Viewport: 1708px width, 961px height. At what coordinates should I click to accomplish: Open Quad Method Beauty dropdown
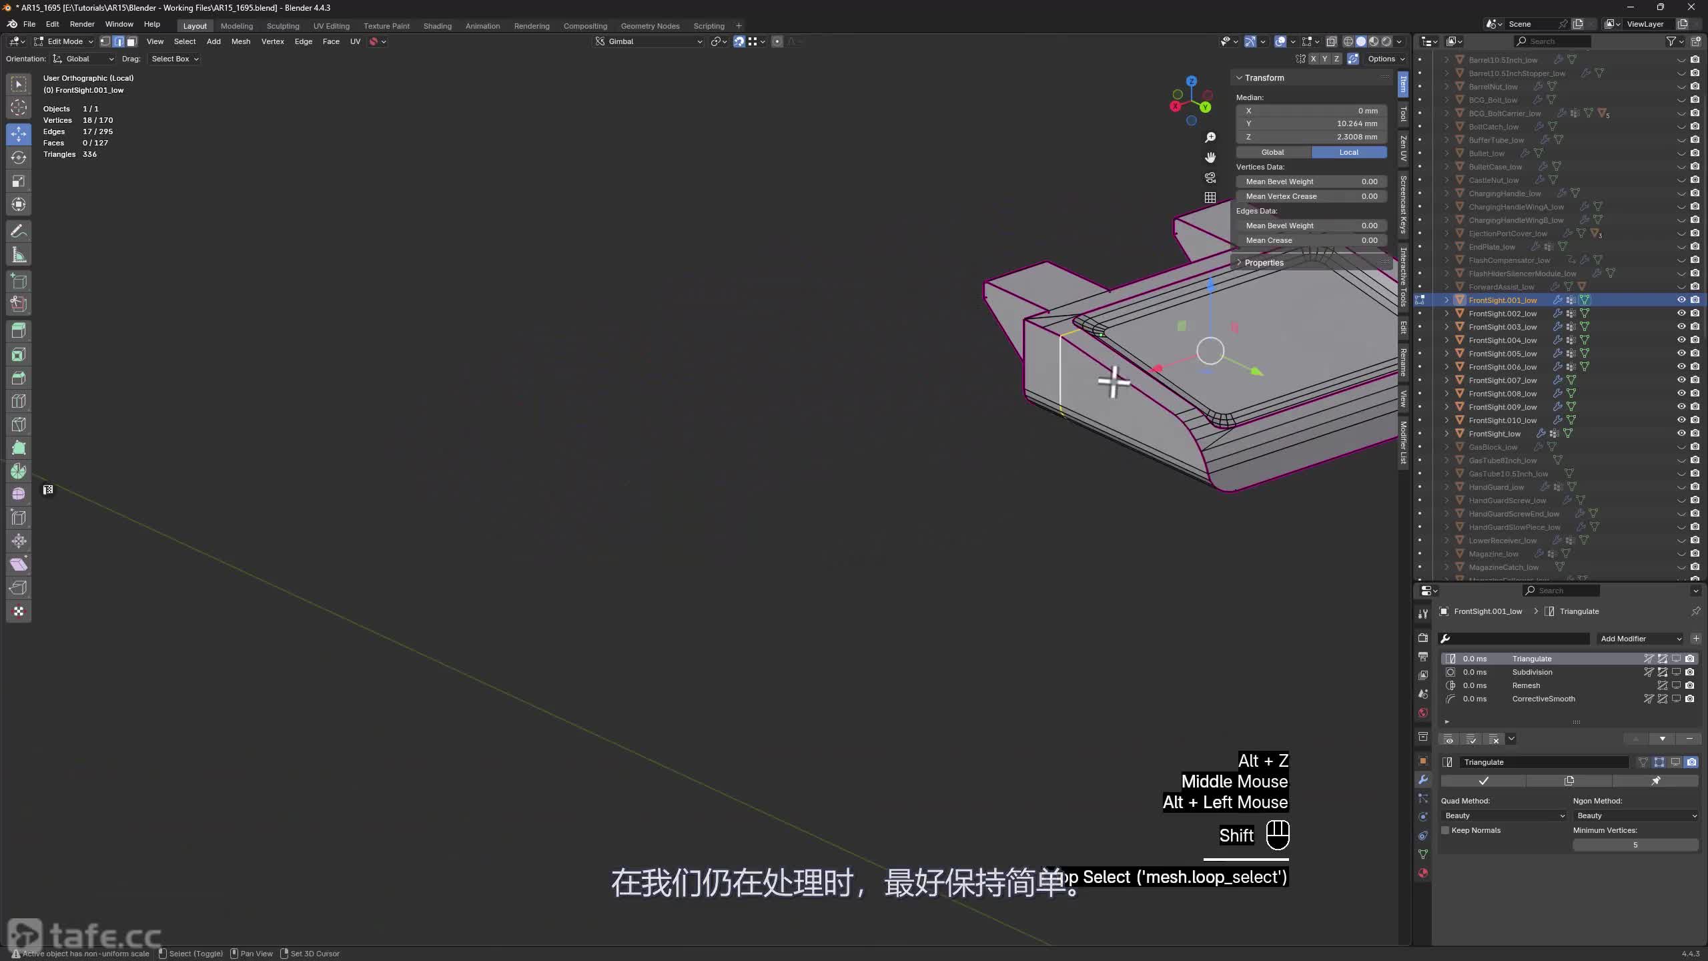tap(1504, 816)
